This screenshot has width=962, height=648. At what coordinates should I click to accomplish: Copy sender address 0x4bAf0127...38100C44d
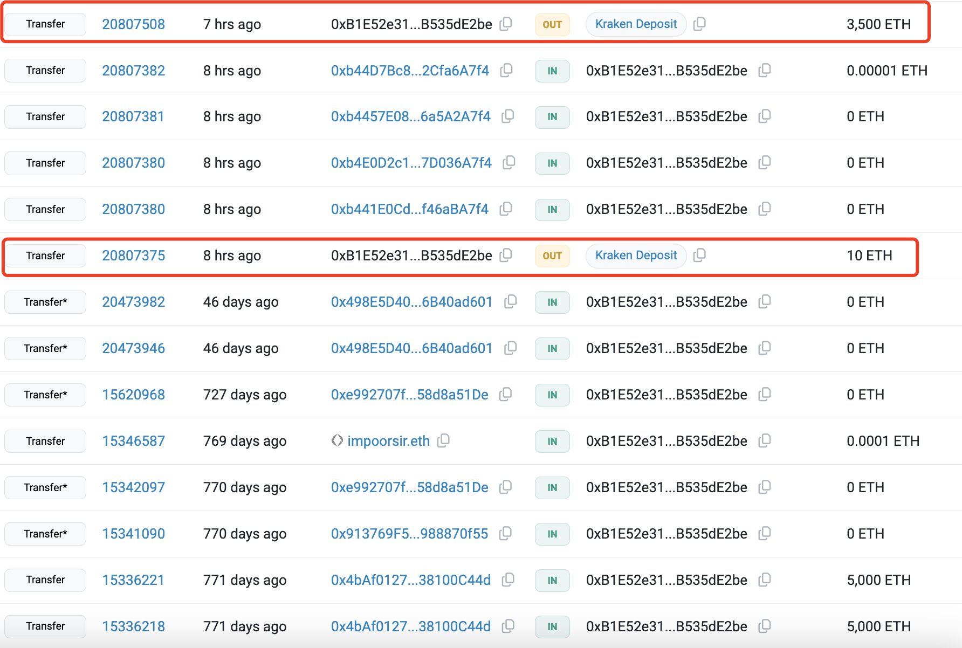tap(506, 580)
